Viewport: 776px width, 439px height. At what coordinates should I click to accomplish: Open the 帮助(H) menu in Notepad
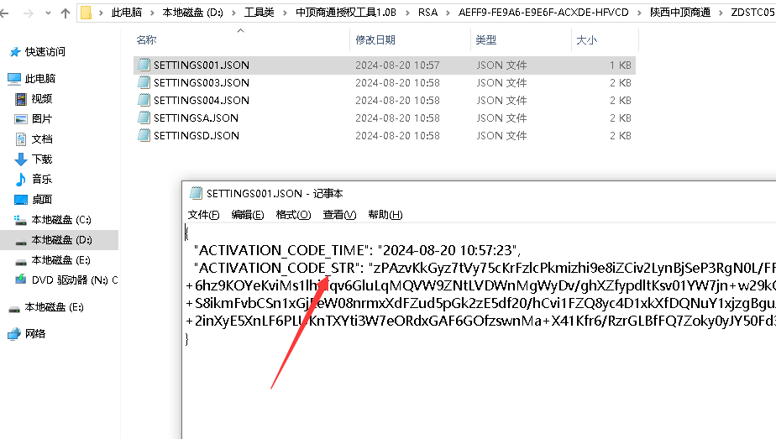click(385, 215)
